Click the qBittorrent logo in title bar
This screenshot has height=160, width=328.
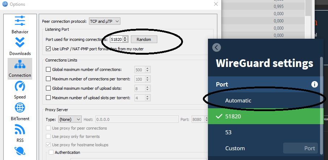pyautogui.click(x=5, y=4)
